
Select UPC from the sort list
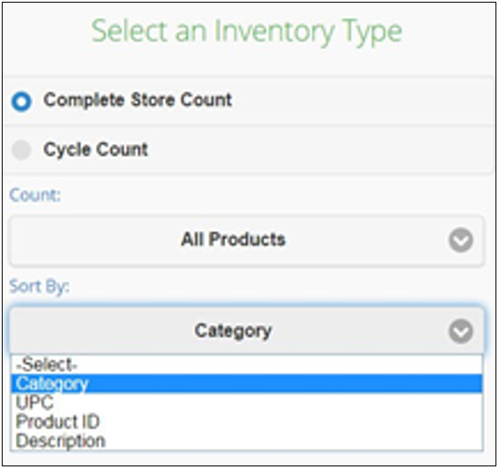(246, 403)
